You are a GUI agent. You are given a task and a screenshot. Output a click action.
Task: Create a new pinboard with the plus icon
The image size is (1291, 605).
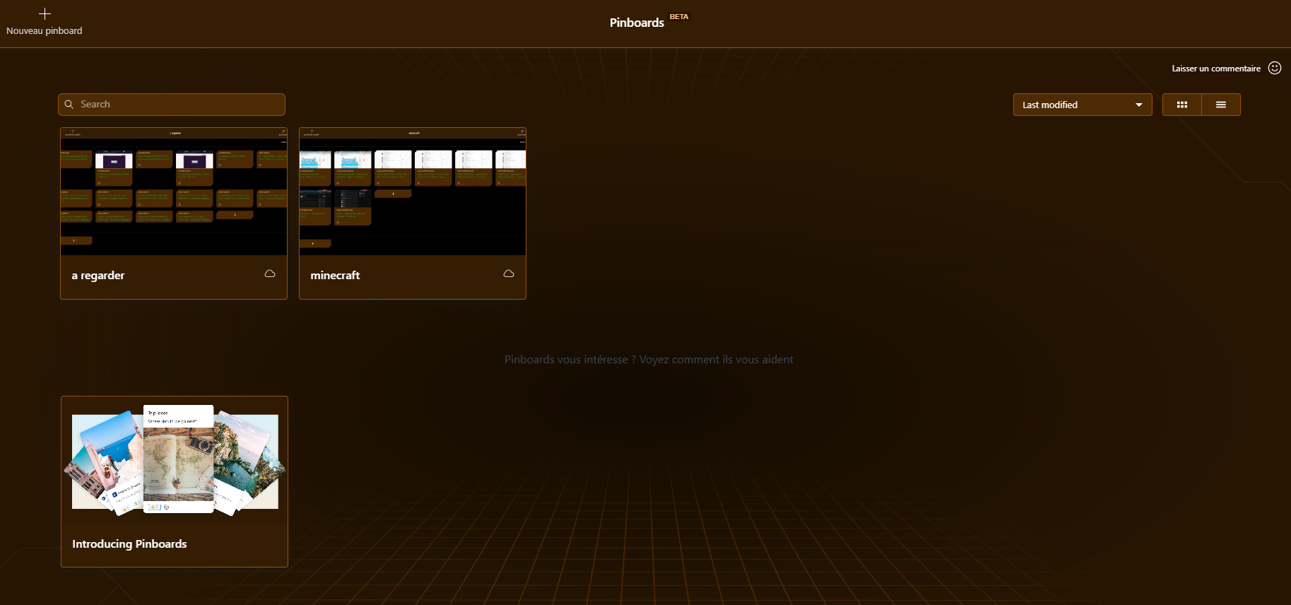click(x=45, y=13)
